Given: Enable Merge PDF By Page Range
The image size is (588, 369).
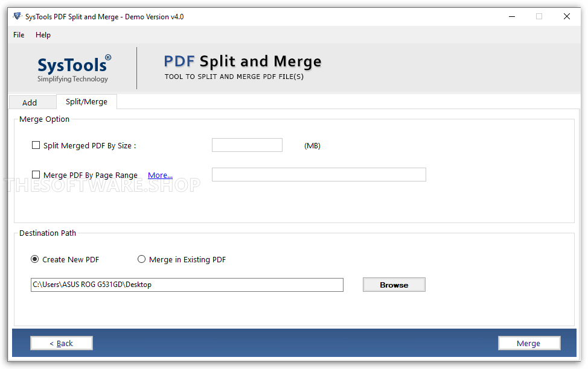Looking at the screenshot, I should tap(36, 175).
